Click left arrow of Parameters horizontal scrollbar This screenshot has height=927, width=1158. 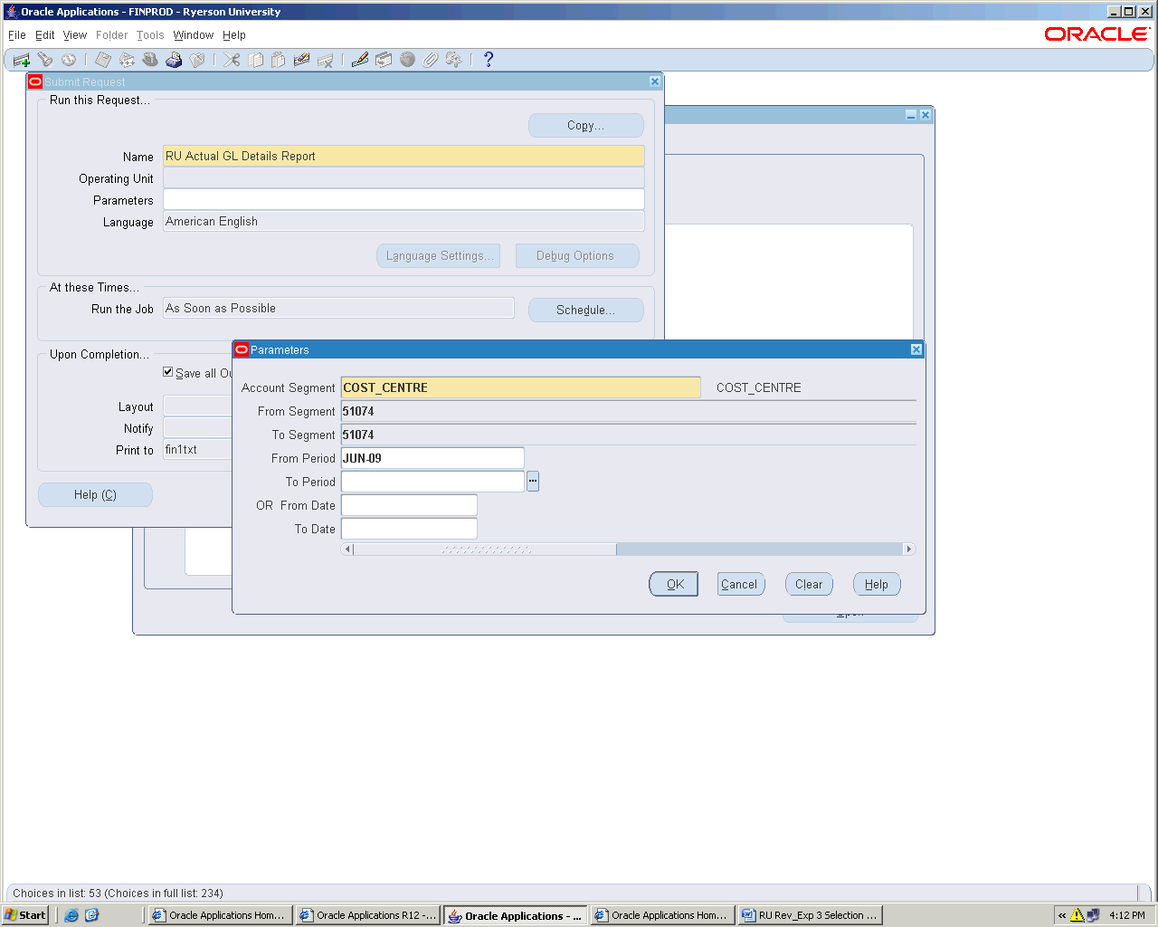[x=347, y=550]
